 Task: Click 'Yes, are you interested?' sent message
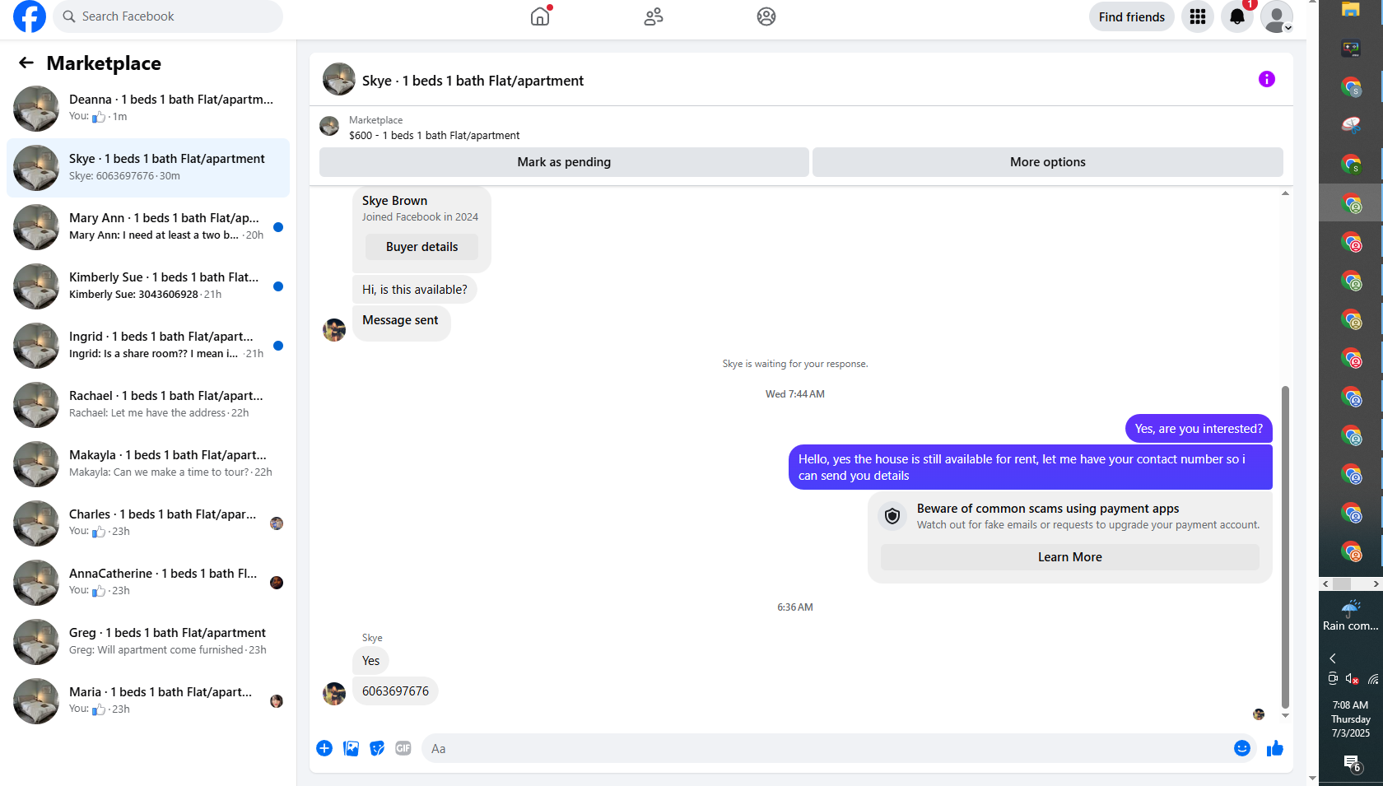(1199, 429)
